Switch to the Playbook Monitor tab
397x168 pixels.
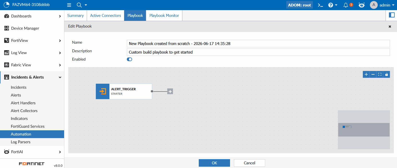coord(164,16)
